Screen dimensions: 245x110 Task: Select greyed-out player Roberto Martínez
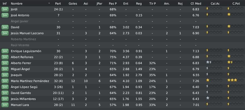click(x=23, y=39)
